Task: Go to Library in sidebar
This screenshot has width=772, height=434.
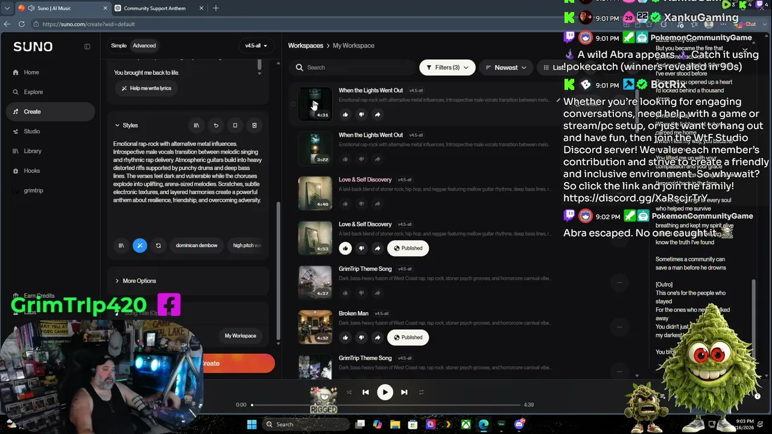Action: point(33,151)
